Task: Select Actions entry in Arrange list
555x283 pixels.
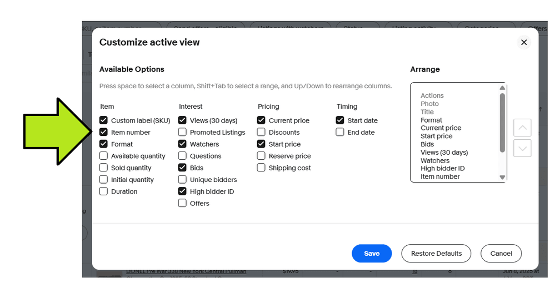Action: (x=432, y=95)
